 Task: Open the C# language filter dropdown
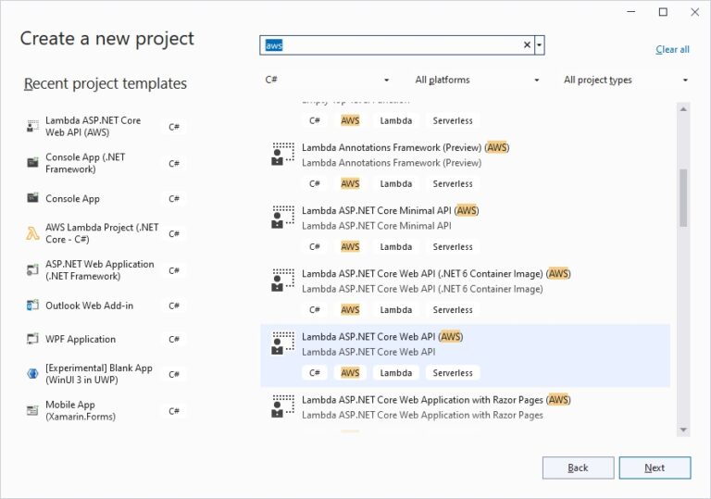click(328, 80)
